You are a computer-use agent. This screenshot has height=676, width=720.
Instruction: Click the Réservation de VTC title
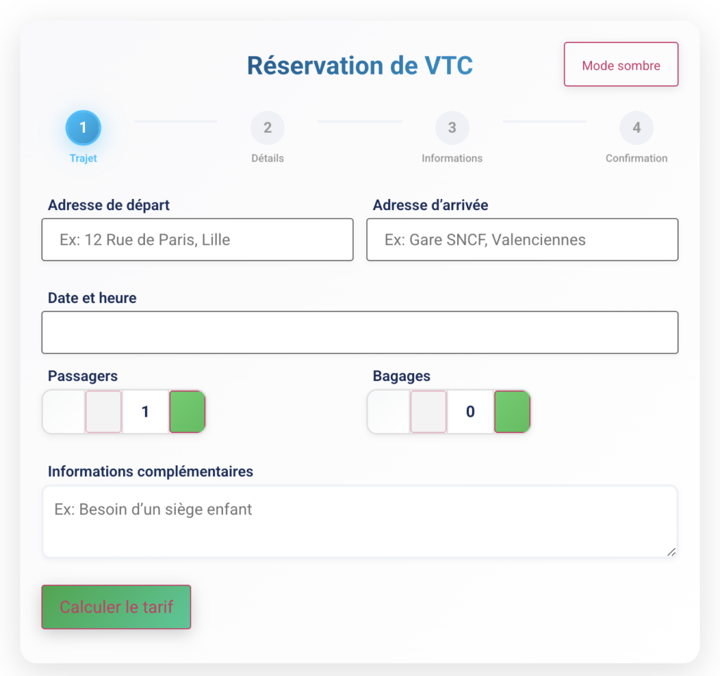pyautogui.click(x=360, y=65)
